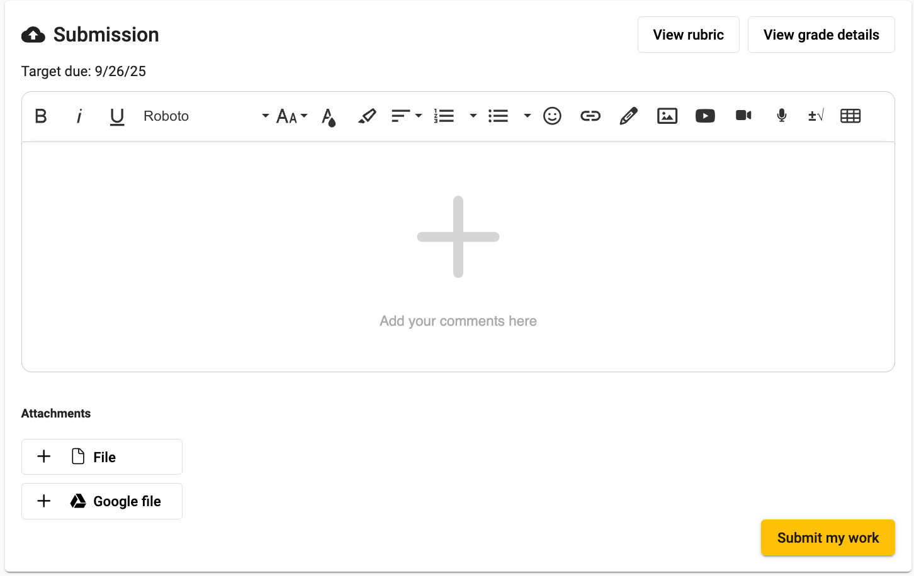The width and height of the screenshot is (914, 576).
Task: Record audio with the microphone icon
Action: (x=782, y=116)
